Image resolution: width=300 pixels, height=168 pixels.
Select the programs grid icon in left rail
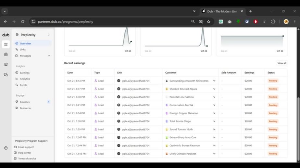click(6, 44)
